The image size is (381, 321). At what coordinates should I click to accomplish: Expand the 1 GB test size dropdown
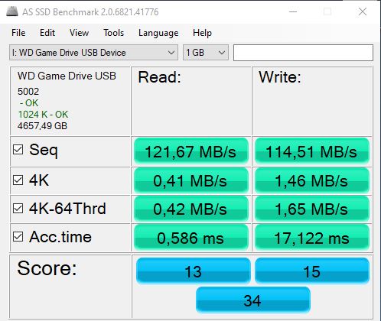pyautogui.click(x=206, y=53)
